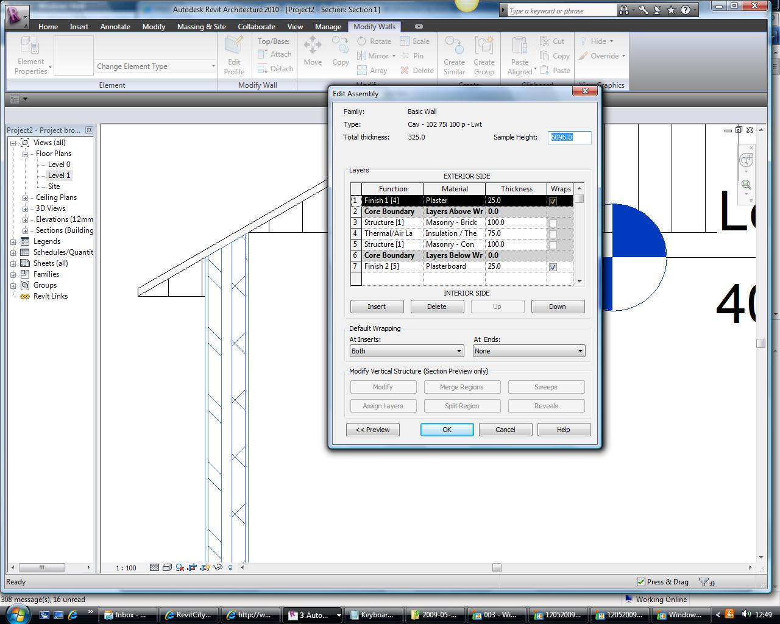780x624 pixels.
Task: Toggle Wraps checkbox for Plasterboard layer
Action: (553, 267)
